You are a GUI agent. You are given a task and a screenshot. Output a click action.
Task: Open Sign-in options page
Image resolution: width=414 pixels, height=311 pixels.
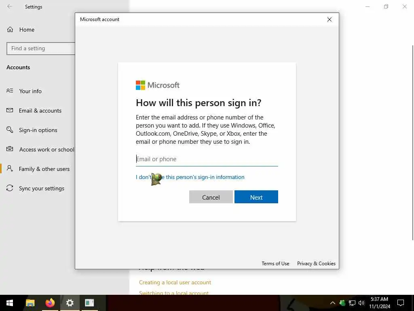(x=38, y=130)
